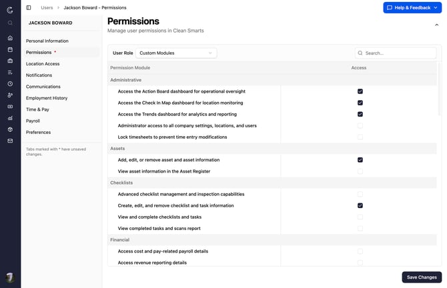Open the search magnifier in sidebar
This screenshot has width=447, height=288.
click(x=10, y=23)
